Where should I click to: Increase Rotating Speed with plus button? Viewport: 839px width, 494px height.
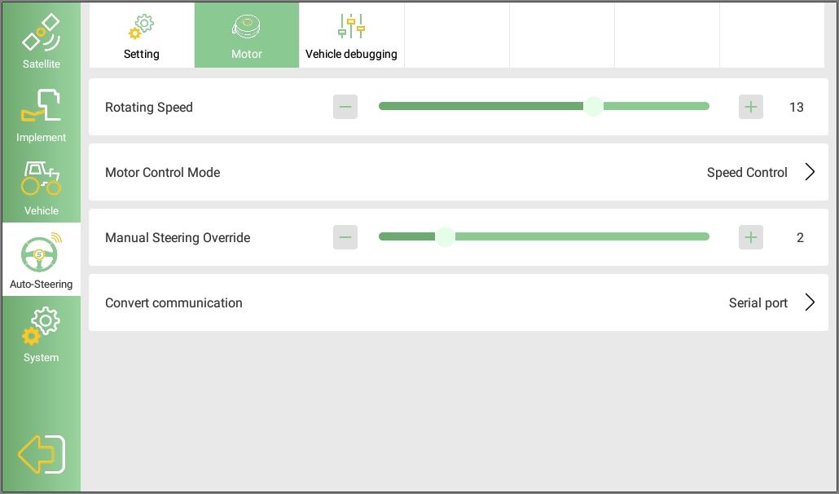[x=750, y=107]
